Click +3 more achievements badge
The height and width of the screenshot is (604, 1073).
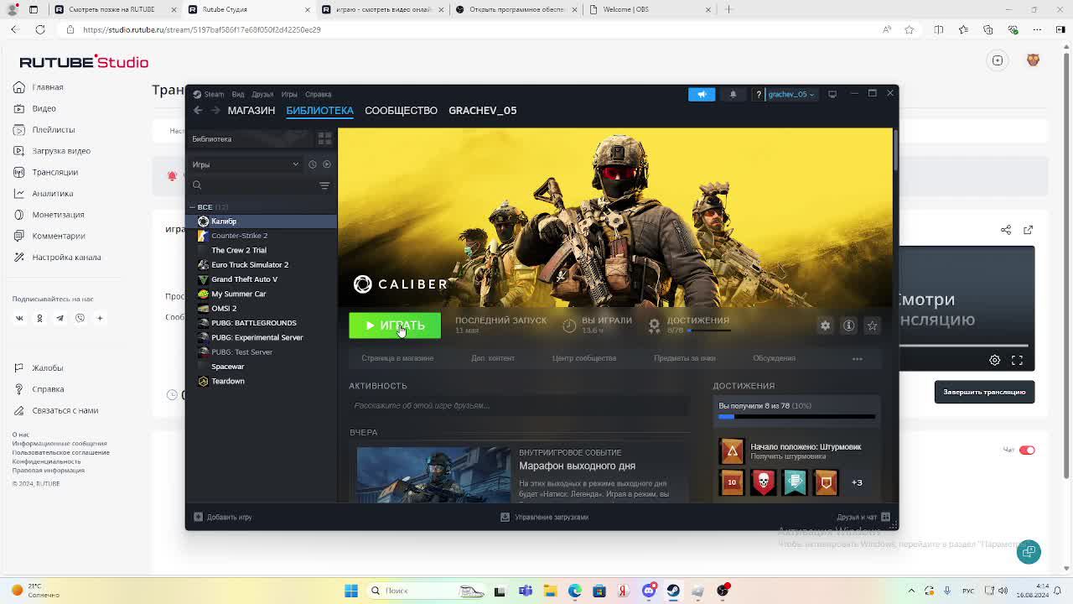(x=857, y=482)
